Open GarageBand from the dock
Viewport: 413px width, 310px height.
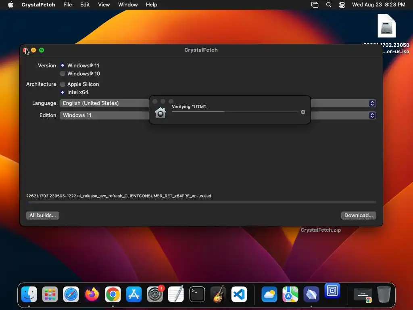tap(218, 294)
